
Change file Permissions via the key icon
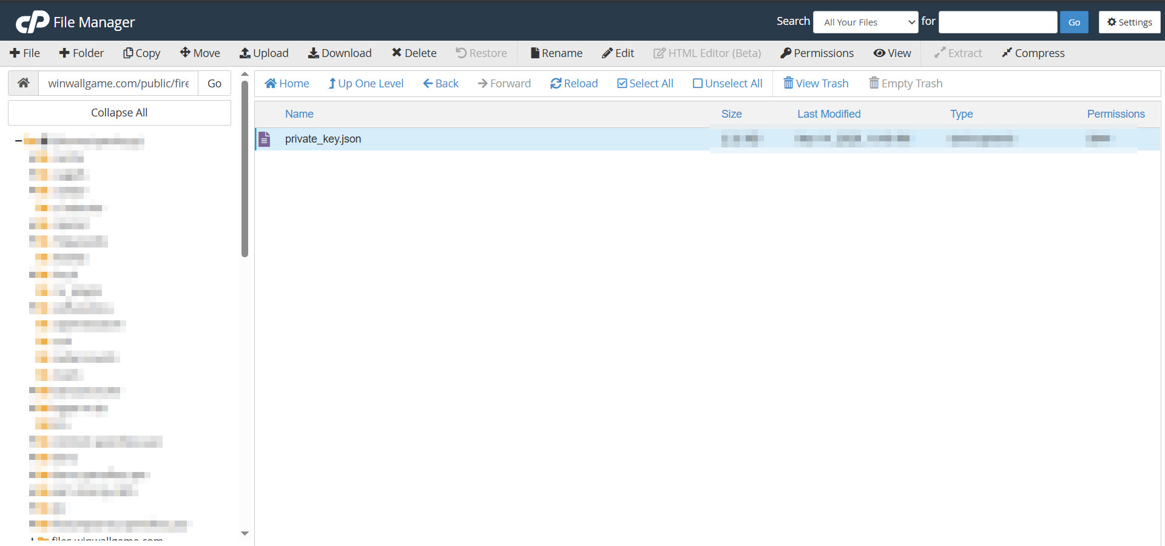click(x=816, y=53)
